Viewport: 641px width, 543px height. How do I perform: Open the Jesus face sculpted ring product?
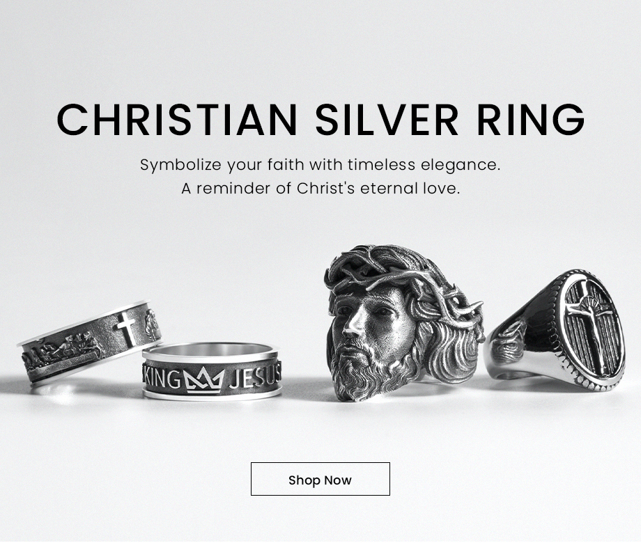click(x=404, y=323)
